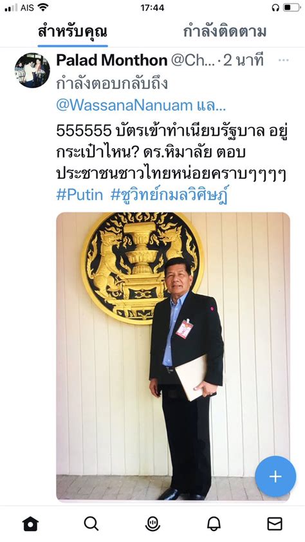Open the tweet text to view thread
305x542 pixels.
tap(171, 153)
